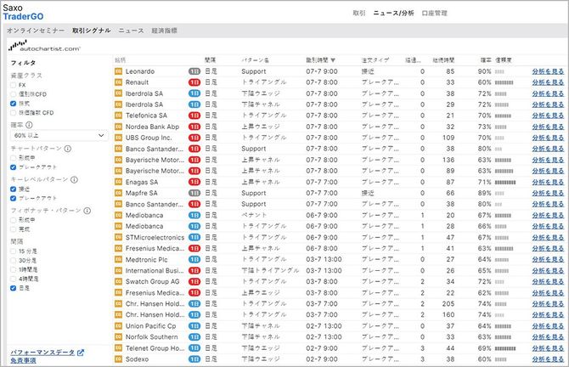The height and width of the screenshot is (367, 569).
Task: Open 分析を見る for UBS Group Inc.
Action: point(548,138)
